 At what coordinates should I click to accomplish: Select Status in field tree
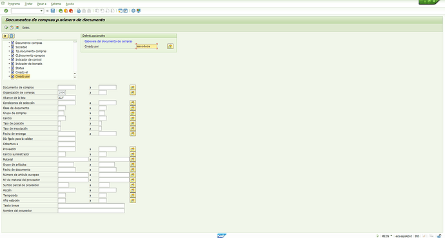click(19, 68)
